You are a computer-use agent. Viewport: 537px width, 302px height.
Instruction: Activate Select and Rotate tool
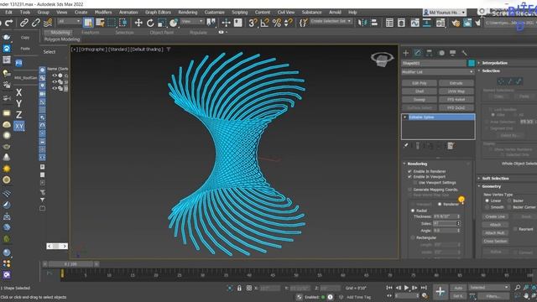(150, 23)
